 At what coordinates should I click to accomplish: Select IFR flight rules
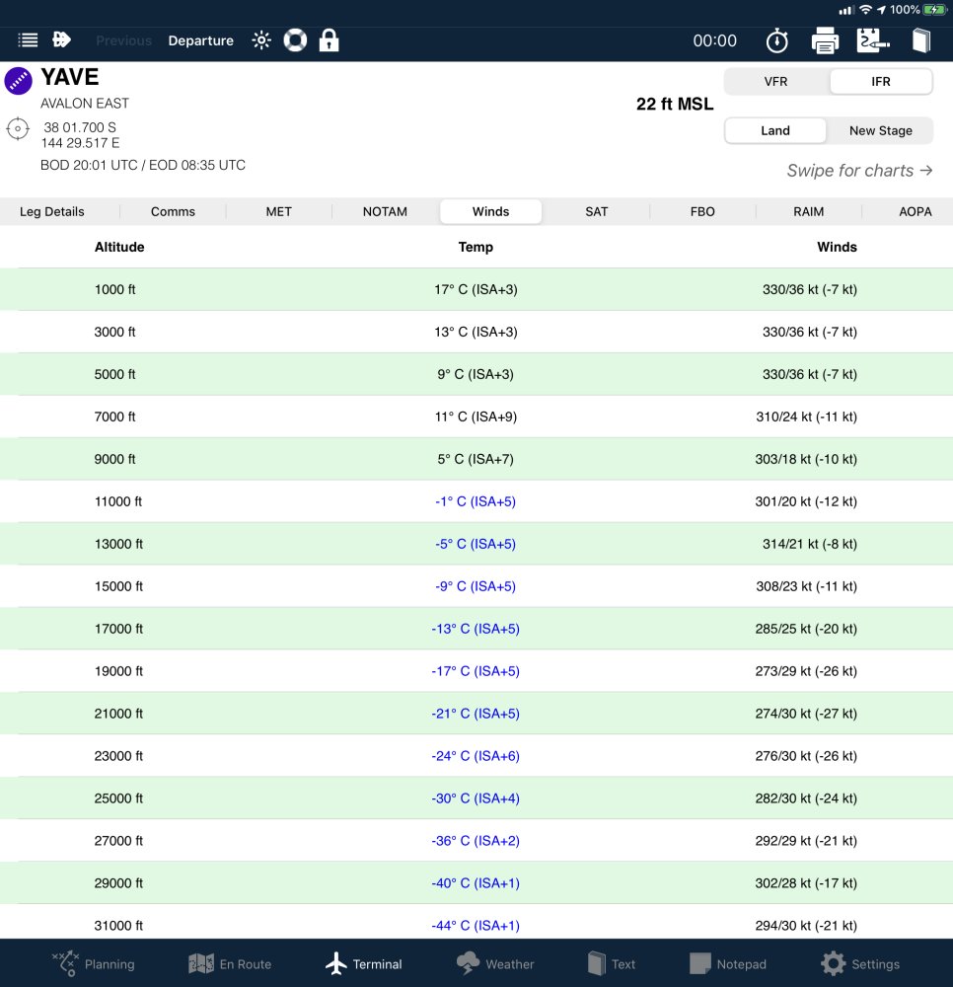click(x=881, y=82)
